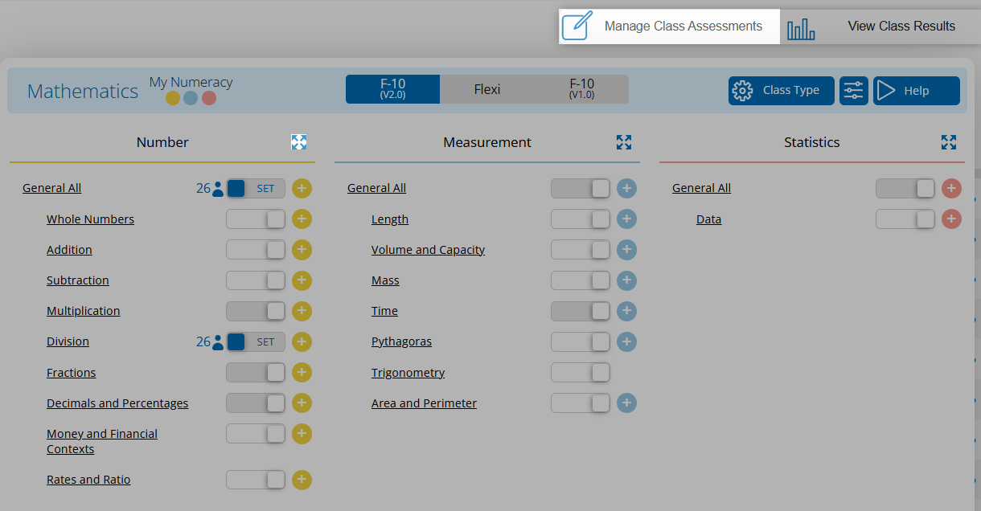Open the Area and Perimeter link

point(424,403)
